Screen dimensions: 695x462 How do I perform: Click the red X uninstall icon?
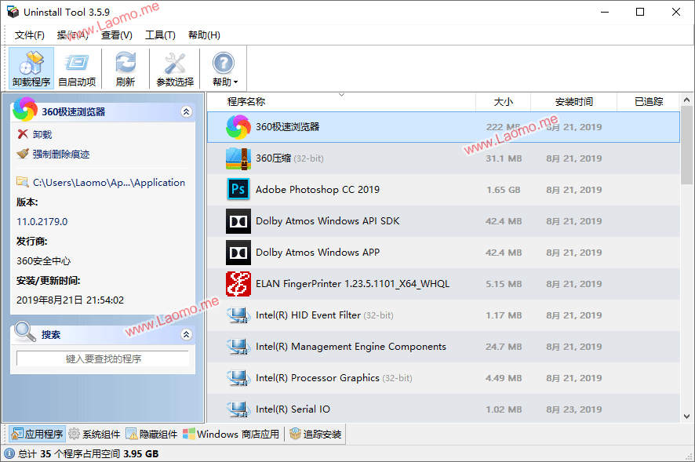tap(23, 134)
